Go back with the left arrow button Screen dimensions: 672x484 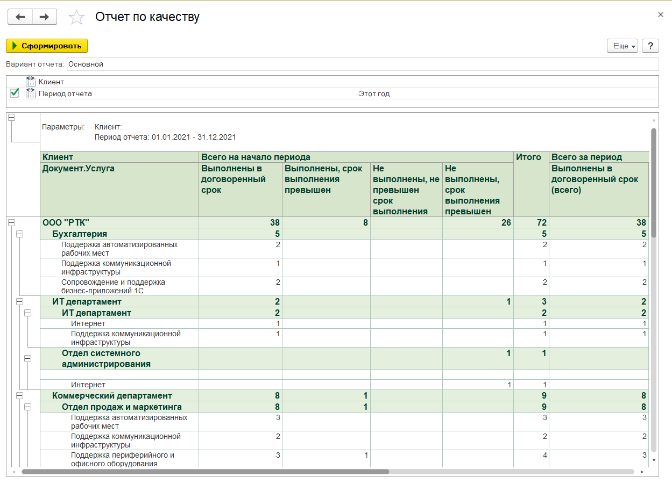point(20,17)
